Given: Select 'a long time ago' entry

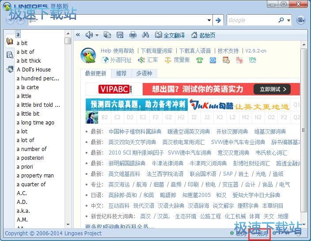Looking at the screenshot, I should (x=35, y=122).
